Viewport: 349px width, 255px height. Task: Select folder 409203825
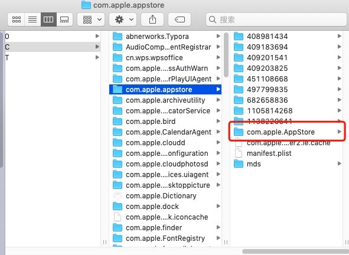point(287,68)
